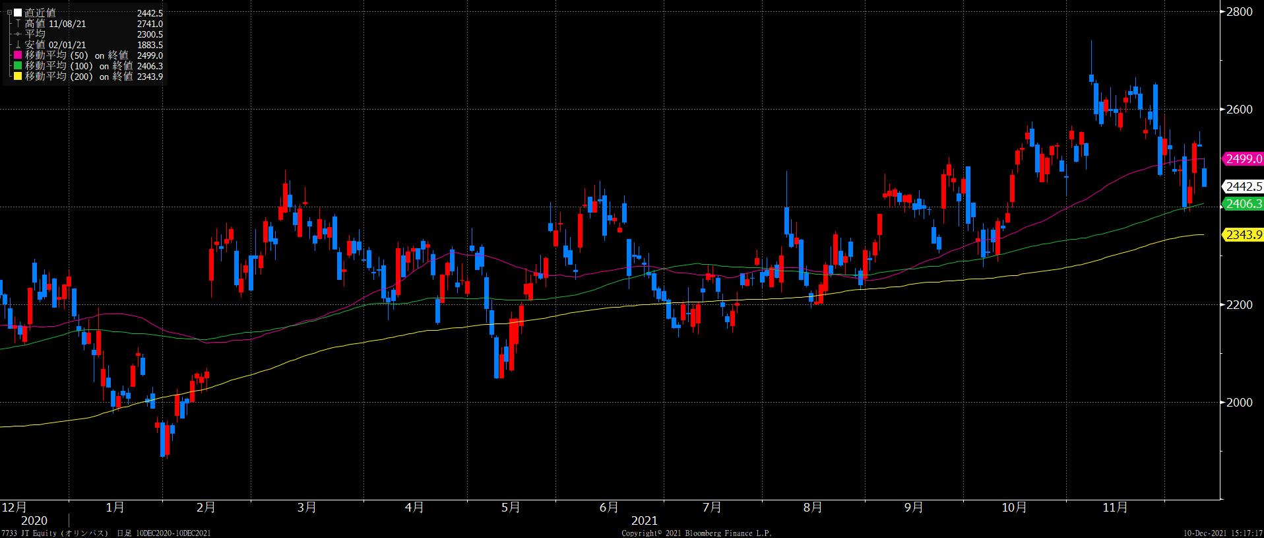Click the 高値 high marker icon
1264x538 pixels.
tap(18, 24)
